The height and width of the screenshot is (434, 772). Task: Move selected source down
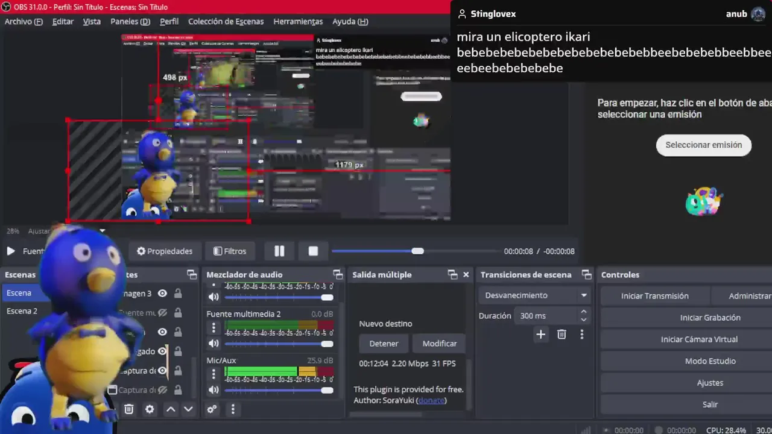[x=188, y=409]
